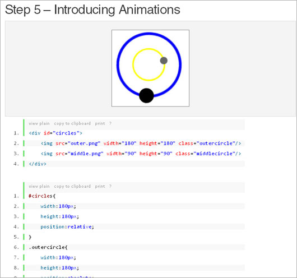This screenshot has width=297, height=278.
Task: Click 'view plain' above the HTML code block
Action: [39, 123]
